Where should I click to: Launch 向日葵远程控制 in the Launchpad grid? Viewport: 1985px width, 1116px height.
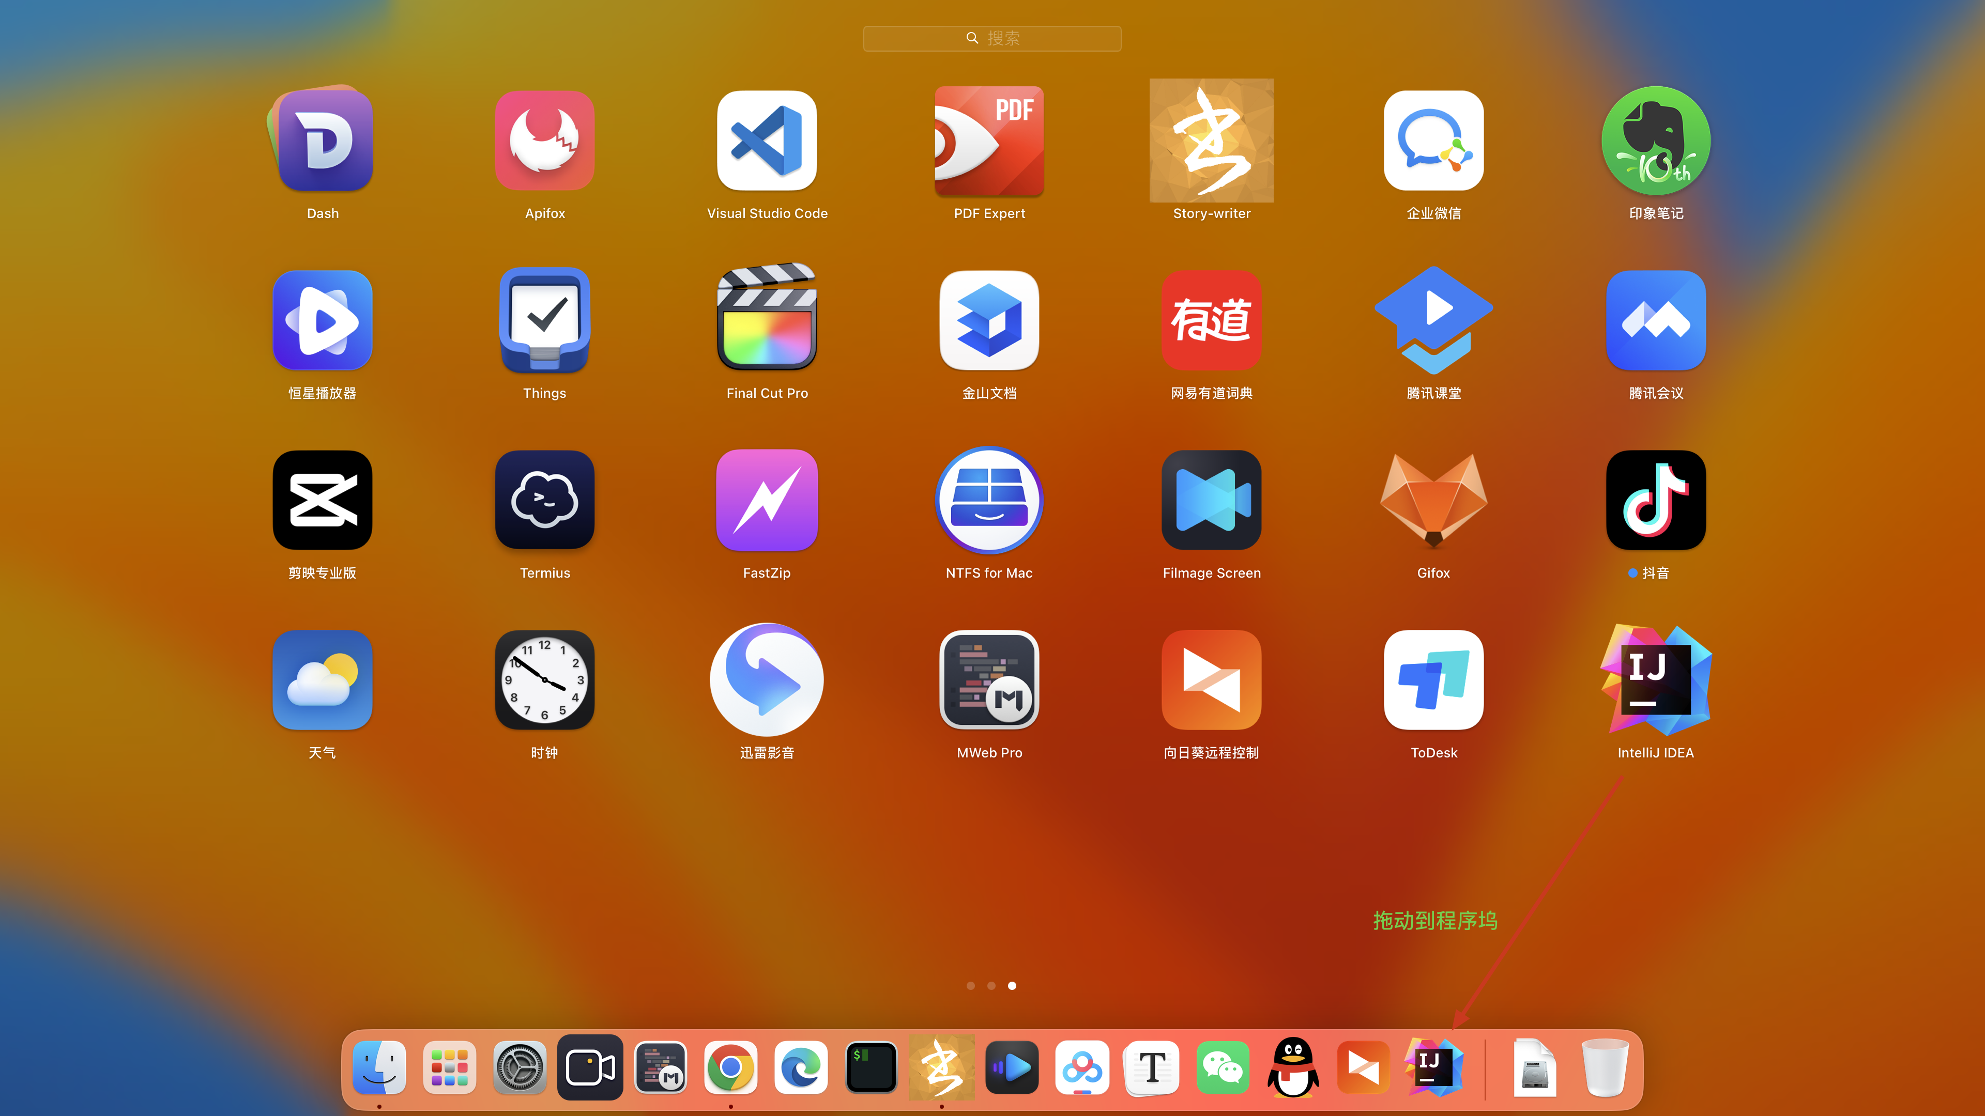pos(1211,679)
